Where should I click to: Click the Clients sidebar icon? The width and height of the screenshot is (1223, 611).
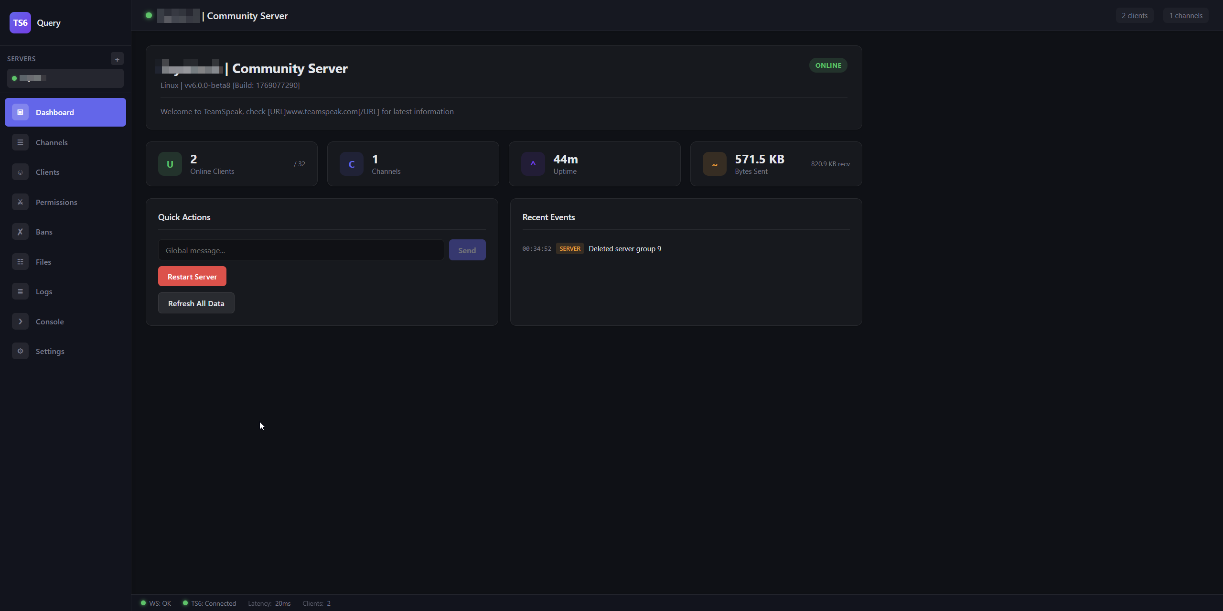tap(20, 172)
